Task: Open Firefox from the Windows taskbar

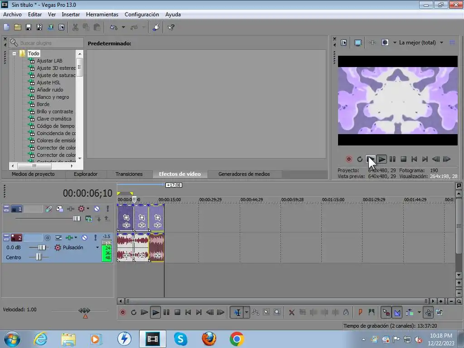Action: (208, 339)
